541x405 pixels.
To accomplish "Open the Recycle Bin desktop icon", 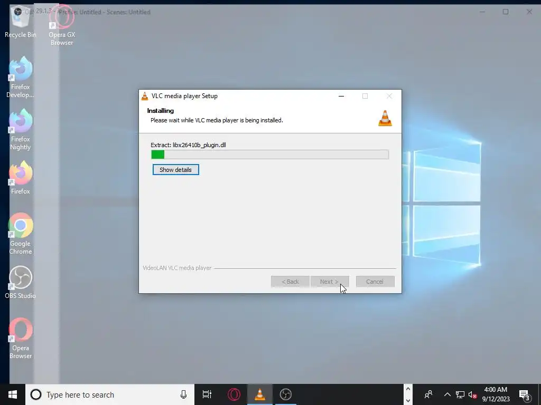I will click(x=21, y=22).
